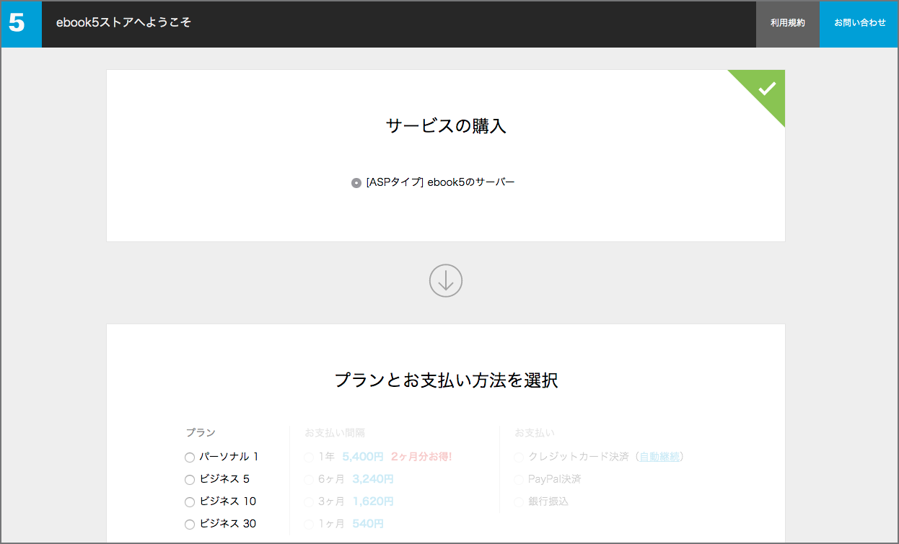Choose the 1年 5,400円 payment interval
899x544 pixels.
point(309,458)
